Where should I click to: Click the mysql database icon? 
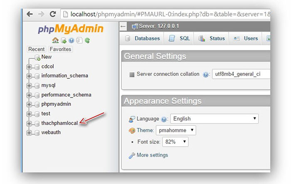[37, 85]
